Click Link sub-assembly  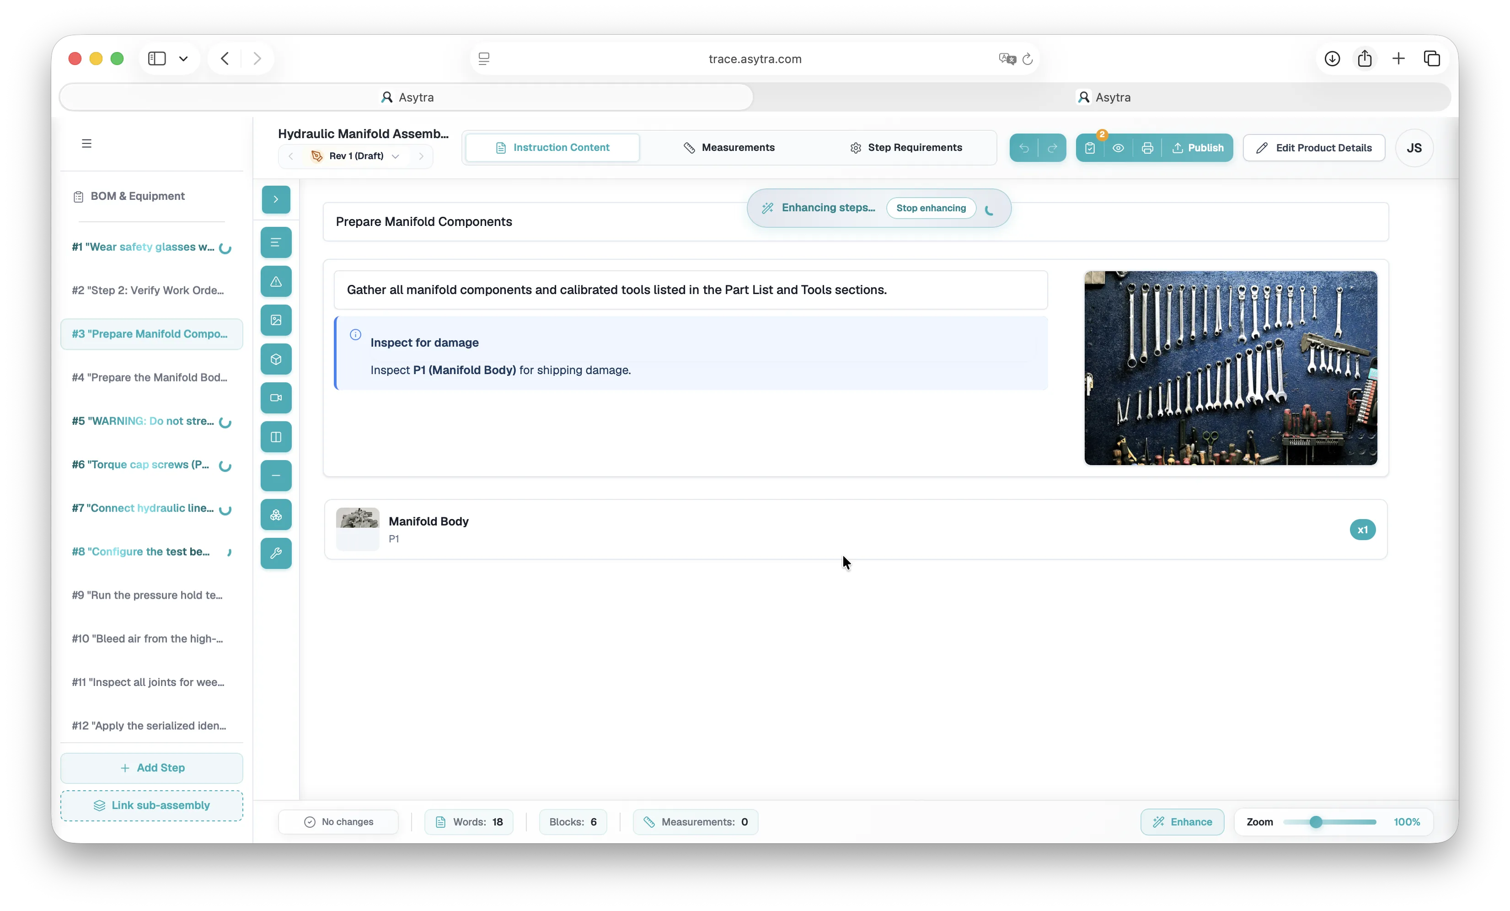(151, 806)
